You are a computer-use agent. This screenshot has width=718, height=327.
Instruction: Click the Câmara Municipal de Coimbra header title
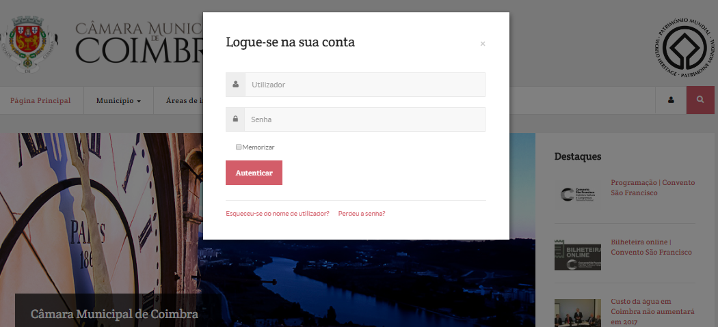[x=139, y=44]
